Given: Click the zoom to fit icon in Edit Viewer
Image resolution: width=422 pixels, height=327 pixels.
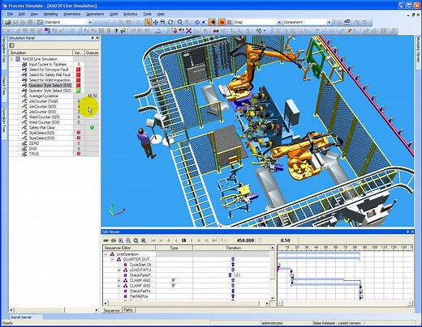Looking at the screenshot, I should click(x=136, y=240).
